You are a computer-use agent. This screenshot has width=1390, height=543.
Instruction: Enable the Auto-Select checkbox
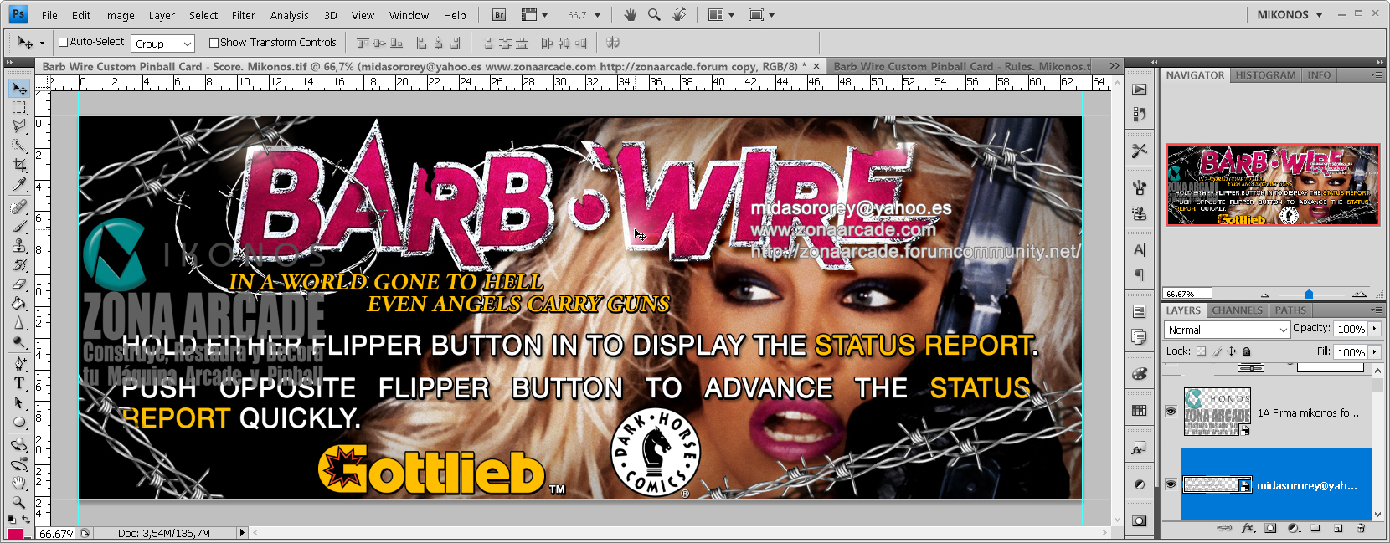(63, 42)
